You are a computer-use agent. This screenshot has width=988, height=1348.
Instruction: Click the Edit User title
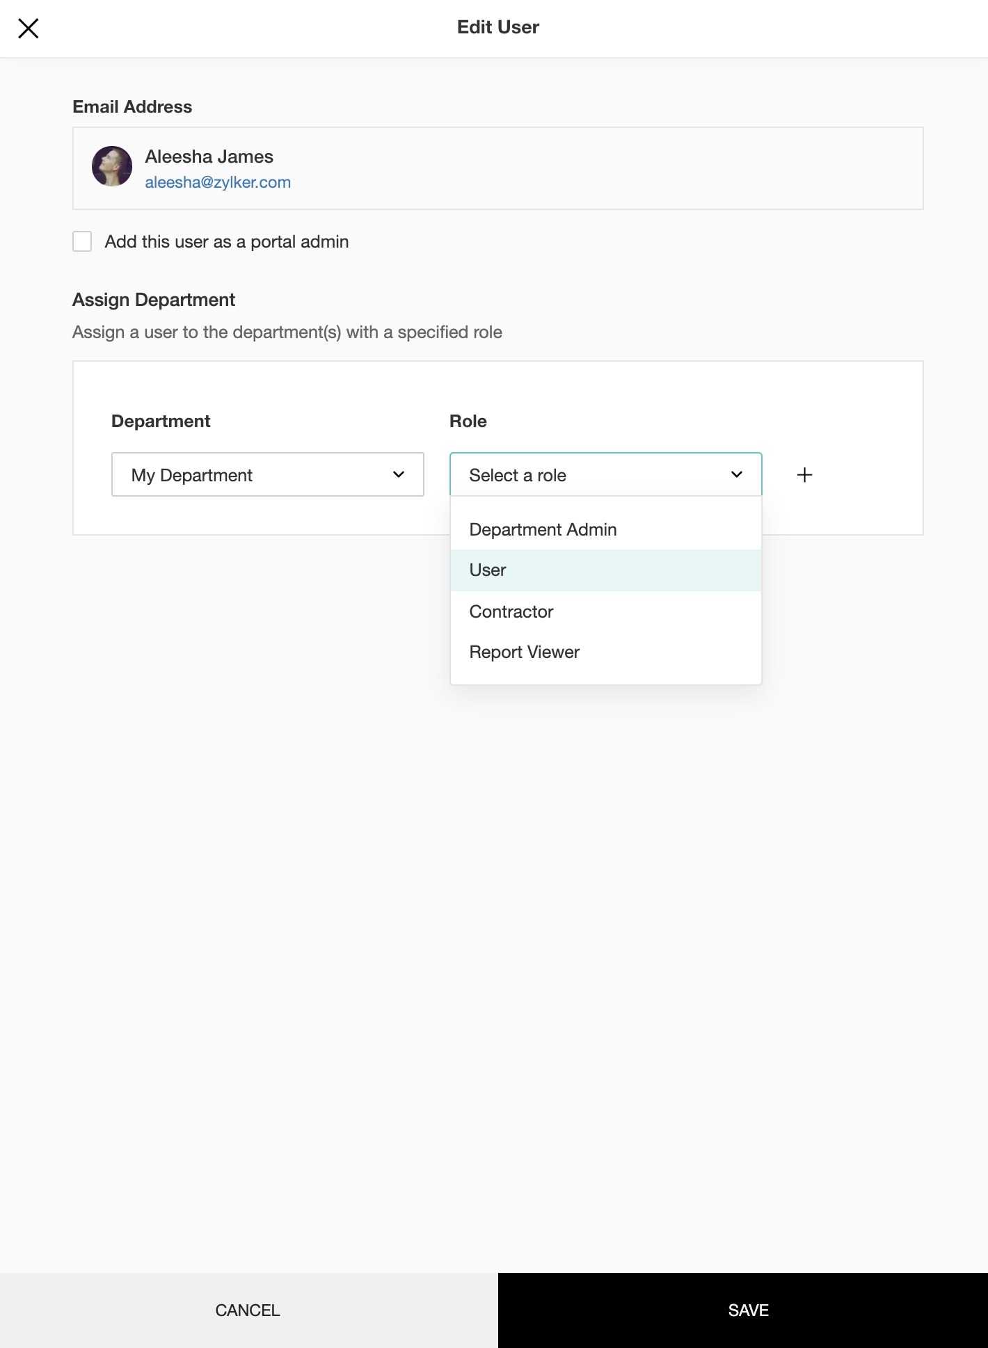pyautogui.click(x=497, y=27)
